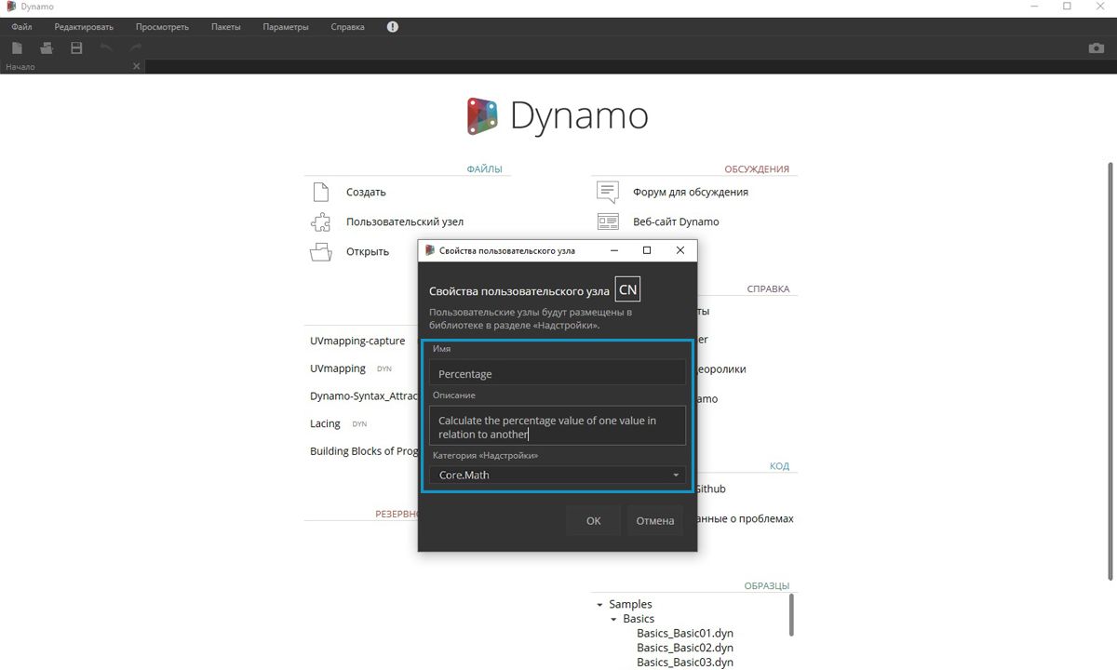Click the camera export icon in the toolbar
The width and height of the screenshot is (1117, 670).
point(1097,47)
